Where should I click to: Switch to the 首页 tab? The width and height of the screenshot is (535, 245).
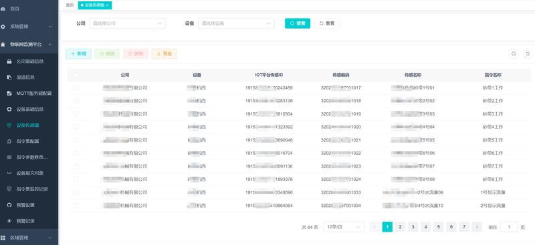(70, 5)
